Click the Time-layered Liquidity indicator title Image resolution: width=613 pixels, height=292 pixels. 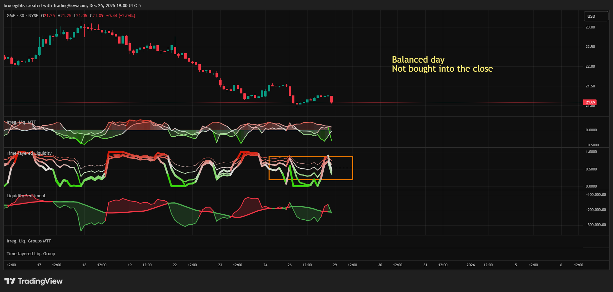click(29, 153)
